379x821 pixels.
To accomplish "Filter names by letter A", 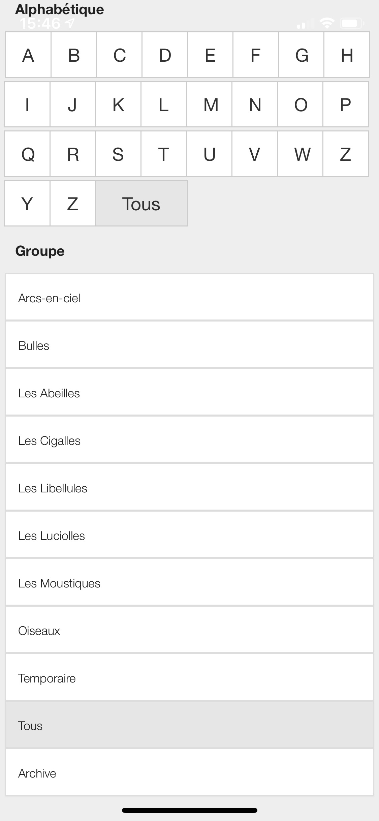I will (28, 55).
